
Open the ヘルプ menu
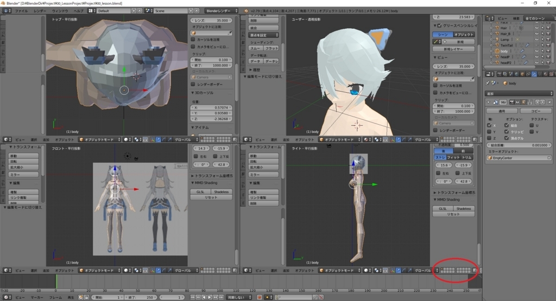[78, 11]
